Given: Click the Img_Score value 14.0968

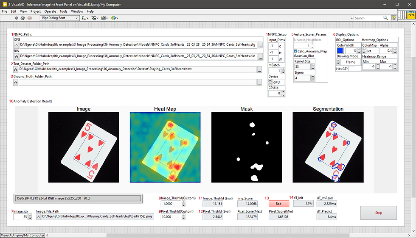Looking at the screenshot, I should click(x=247, y=204).
